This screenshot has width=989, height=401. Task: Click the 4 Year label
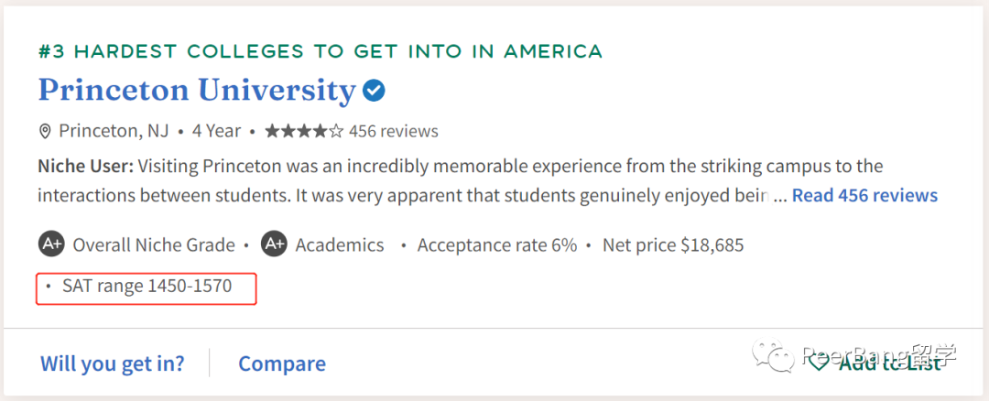click(216, 131)
